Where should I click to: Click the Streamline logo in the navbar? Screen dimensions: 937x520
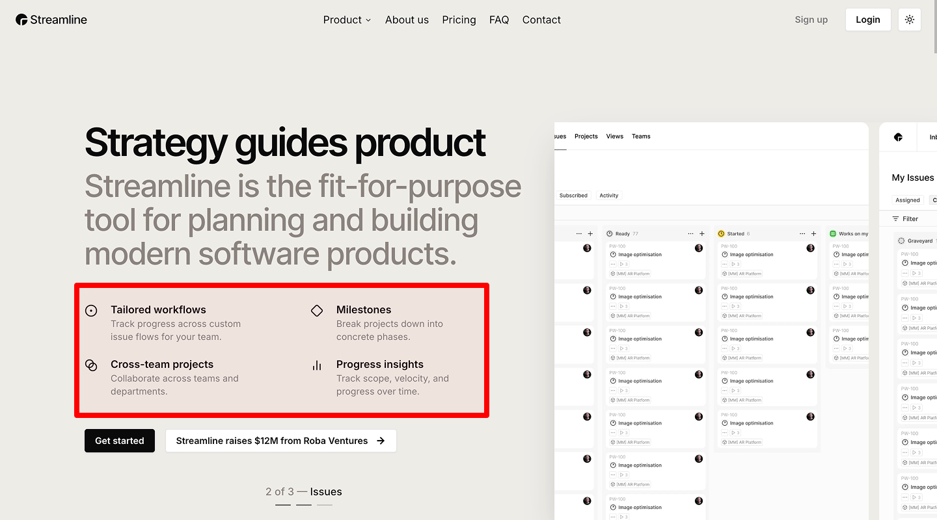point(51,19)
